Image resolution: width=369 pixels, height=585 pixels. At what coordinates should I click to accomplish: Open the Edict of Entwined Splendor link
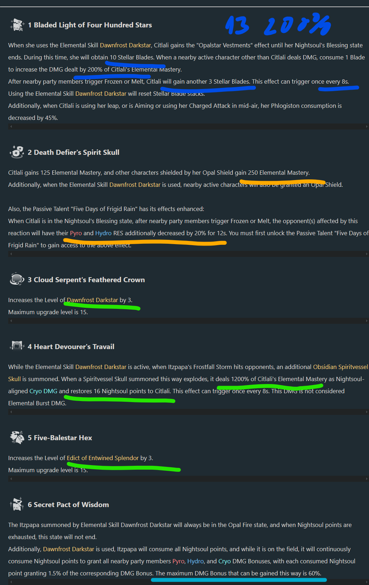pos(103,458)
